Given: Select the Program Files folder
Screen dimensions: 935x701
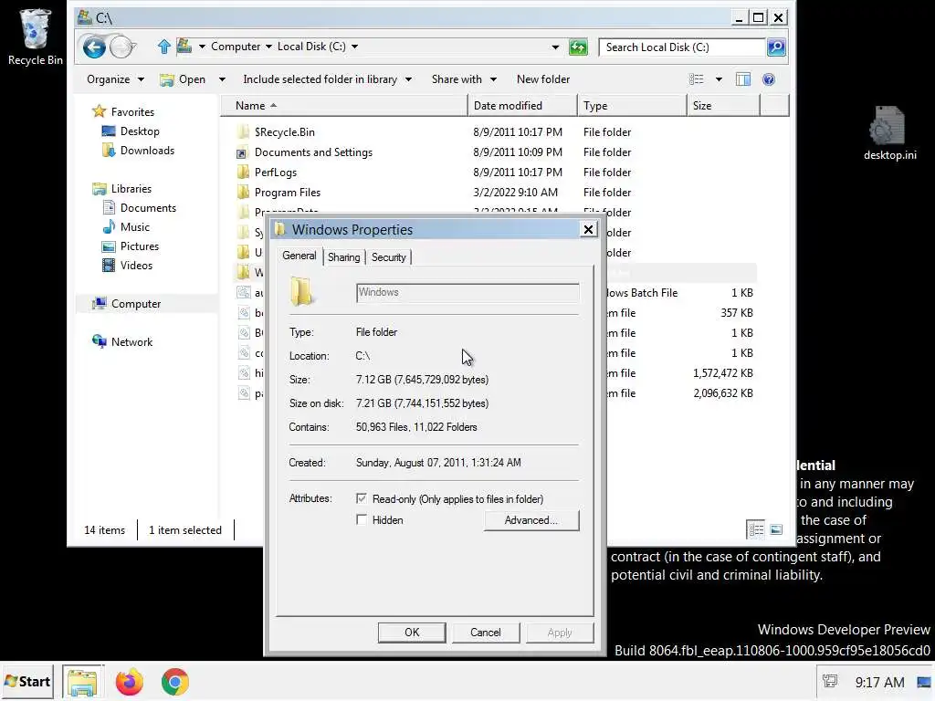Looking at the screenshot, I should [288, 193].
